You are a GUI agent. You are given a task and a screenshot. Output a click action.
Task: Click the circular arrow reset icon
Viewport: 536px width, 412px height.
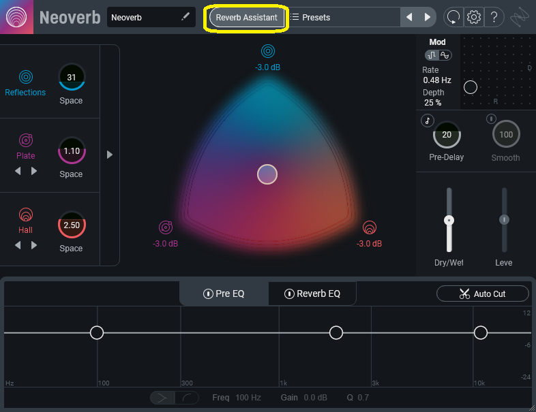point(453,17)
